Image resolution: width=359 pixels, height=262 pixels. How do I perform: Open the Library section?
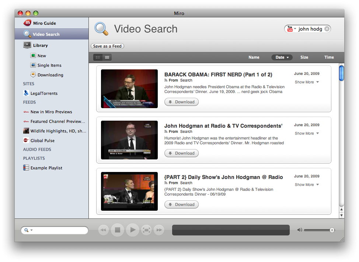(52, 45)
